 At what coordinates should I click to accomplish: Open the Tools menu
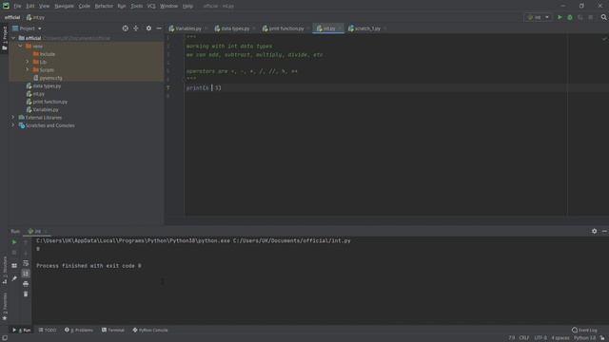point(136,7)
